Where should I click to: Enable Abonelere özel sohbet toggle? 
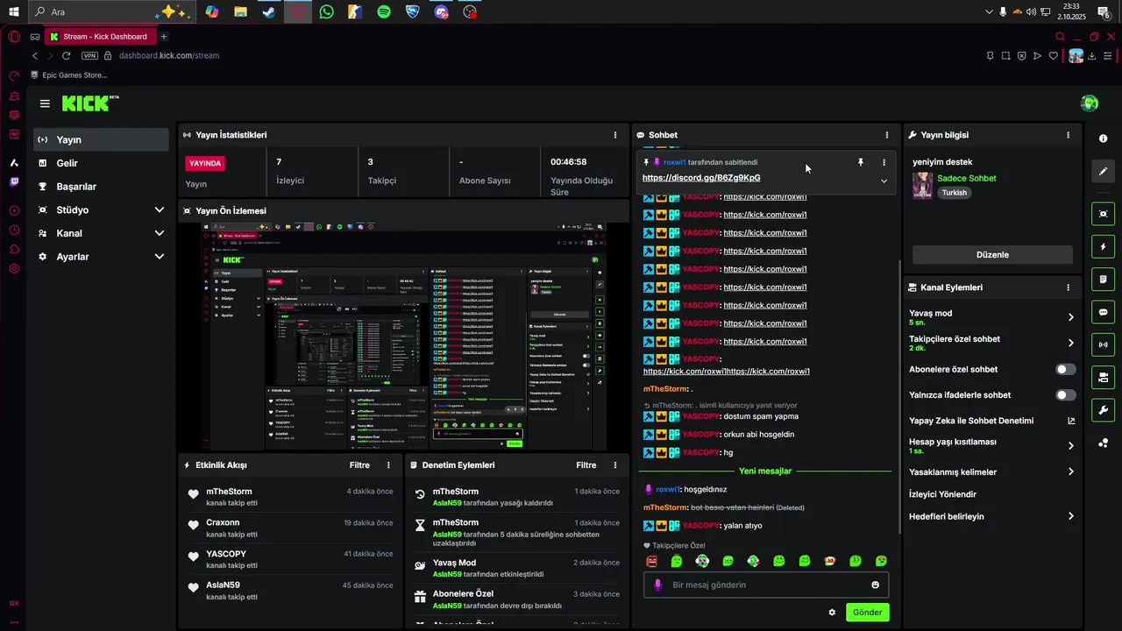click(x=1065, y=370)
